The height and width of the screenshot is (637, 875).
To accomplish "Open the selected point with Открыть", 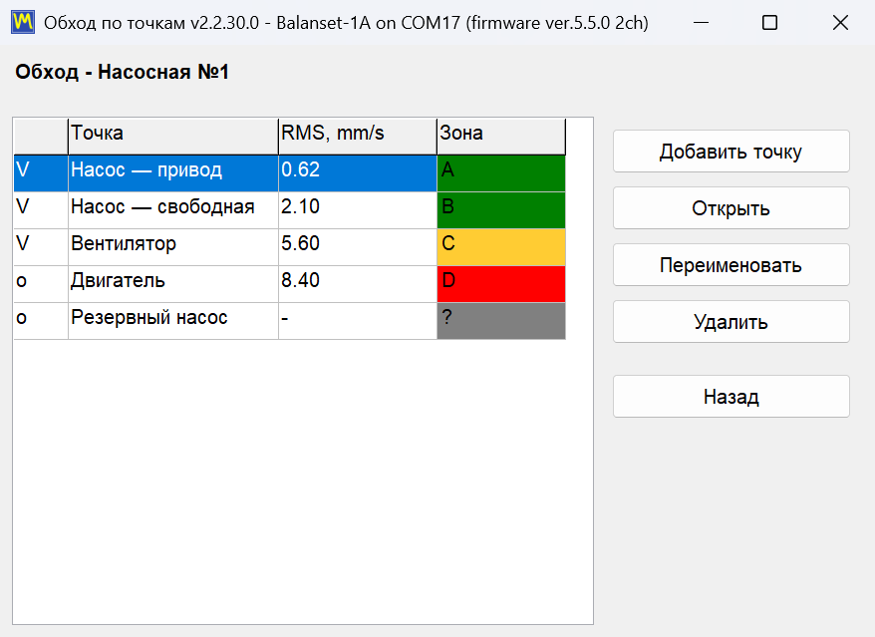I will (x=731, y=208).
